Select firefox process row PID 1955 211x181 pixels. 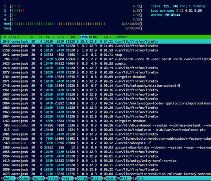(x=106, y=46)
